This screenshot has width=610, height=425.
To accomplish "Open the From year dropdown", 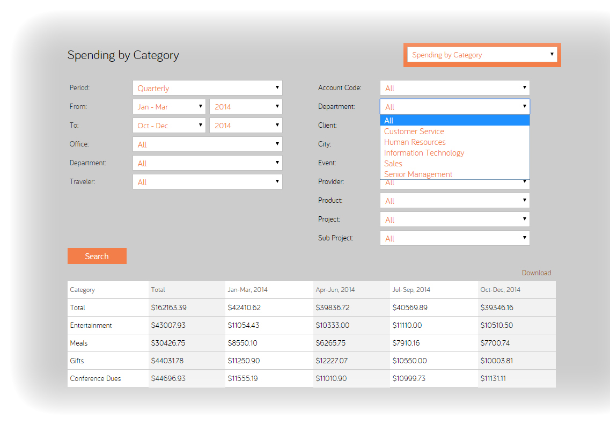I will coord(246,107).
